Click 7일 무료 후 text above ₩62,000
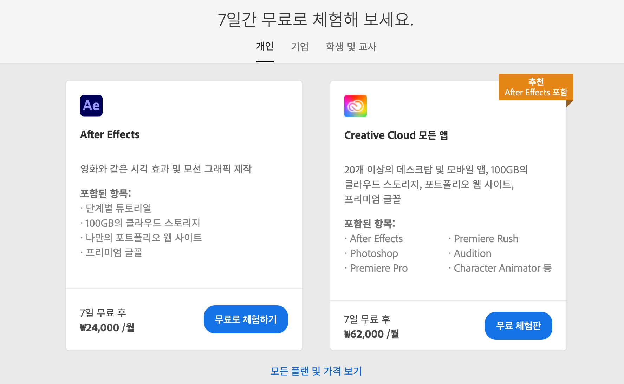The image size is (624, 384). point(367,319)
